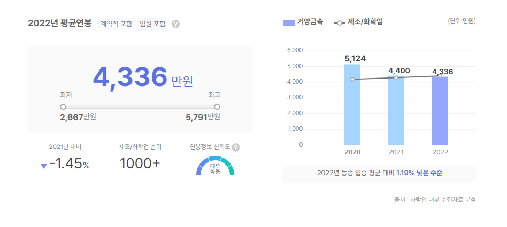
Task: Click the 2021년 대비 label
Action: click(x=65, y=147)
